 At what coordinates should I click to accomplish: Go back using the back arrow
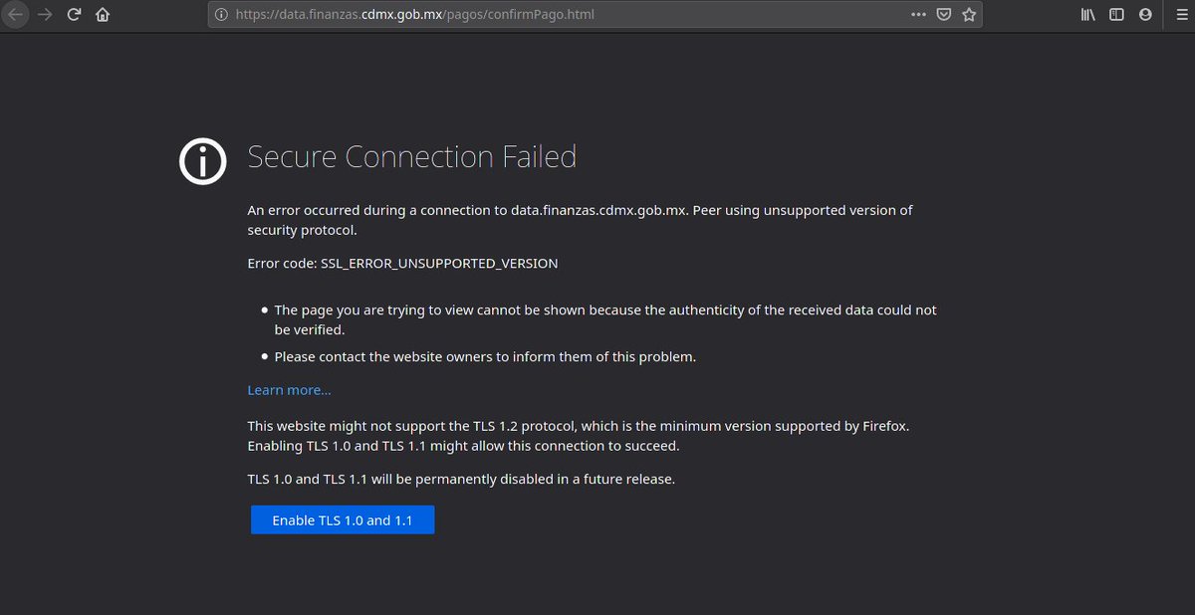(15, 15)
